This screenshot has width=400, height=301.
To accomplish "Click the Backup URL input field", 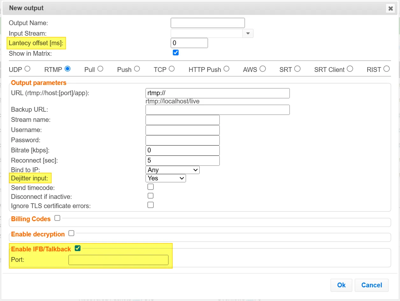I will 218,110.
